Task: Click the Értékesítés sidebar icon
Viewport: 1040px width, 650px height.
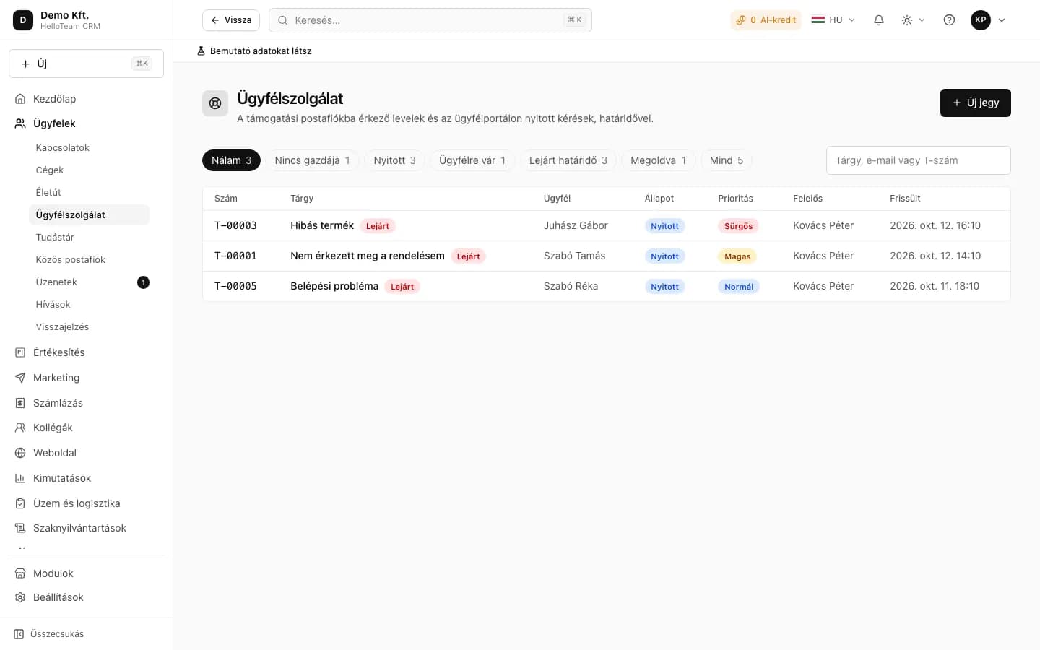Action: pyautogui.click(x=20, y=352)
